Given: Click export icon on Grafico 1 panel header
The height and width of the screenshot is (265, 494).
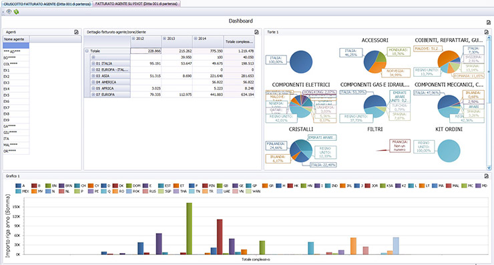Looking at the screenshot, I should pos(487,176).
